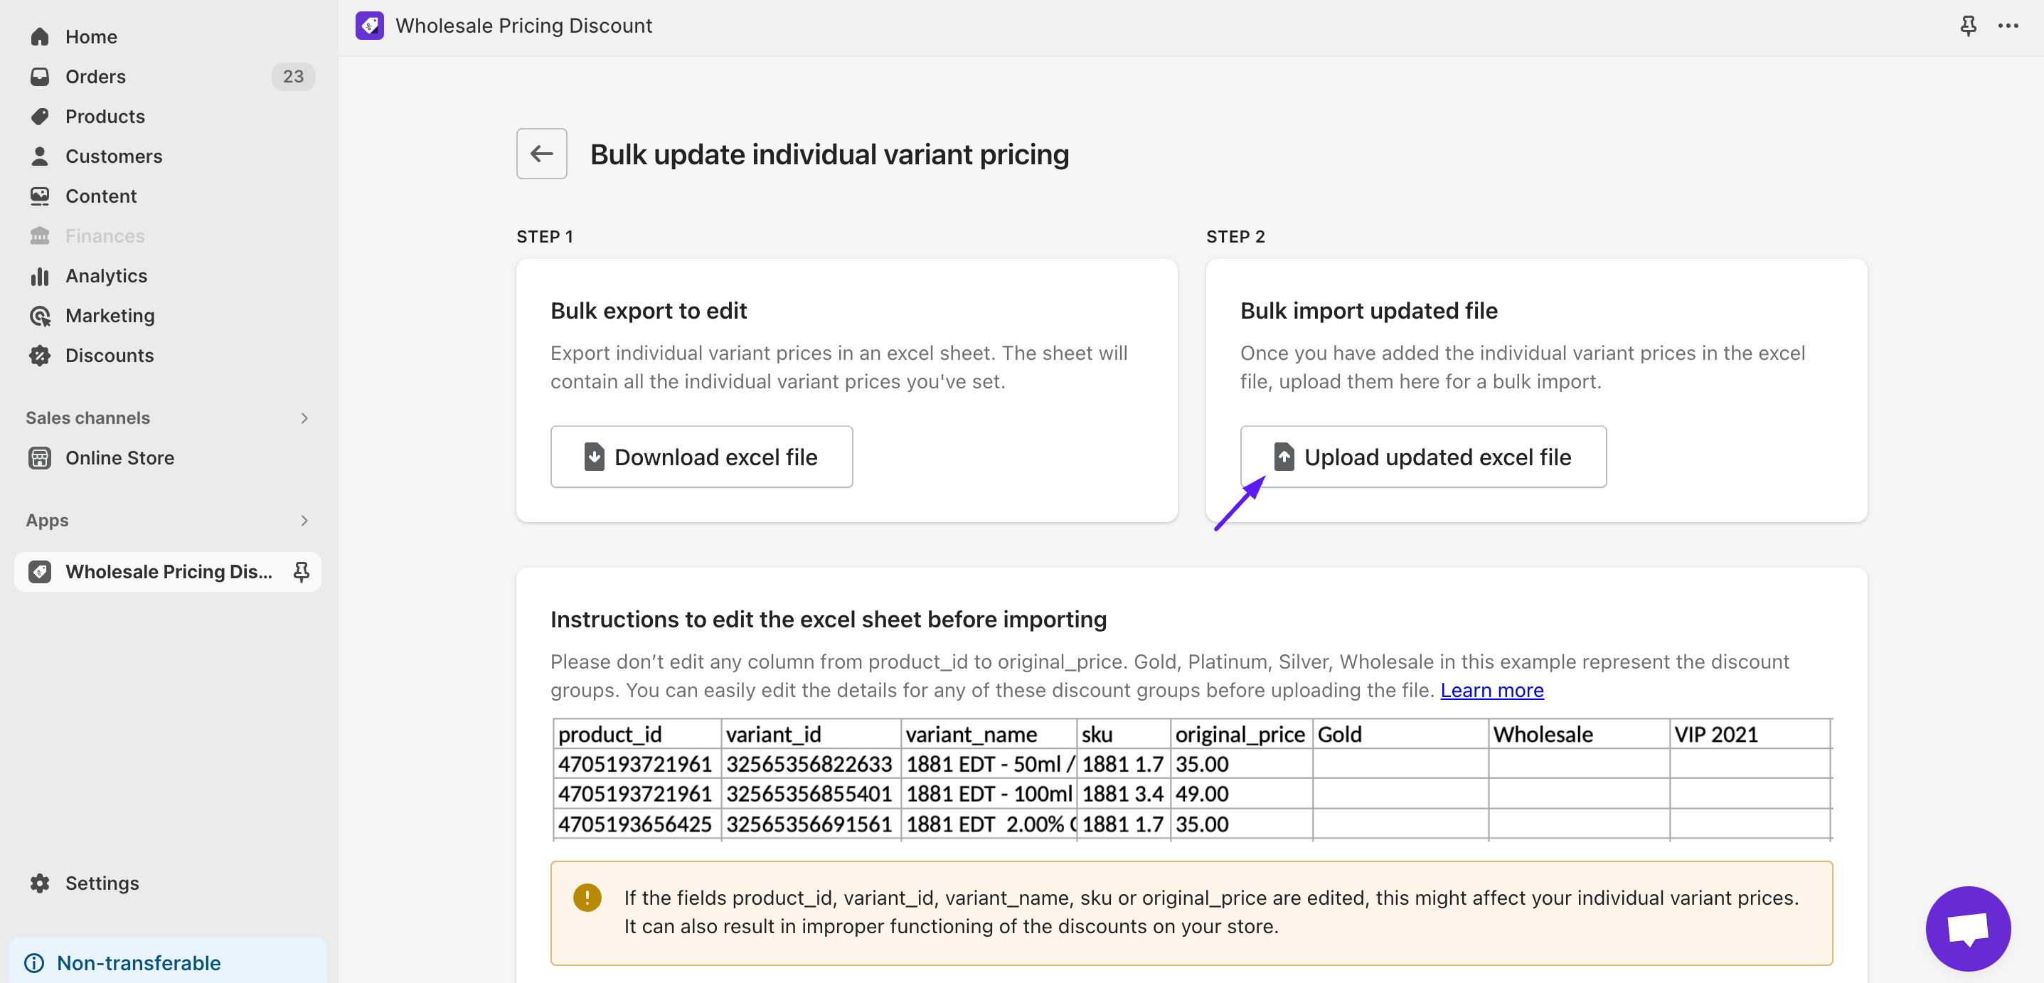Click the Products tag icon
This screenshot has width=2044, height=983.
click(x=40, y=116)
